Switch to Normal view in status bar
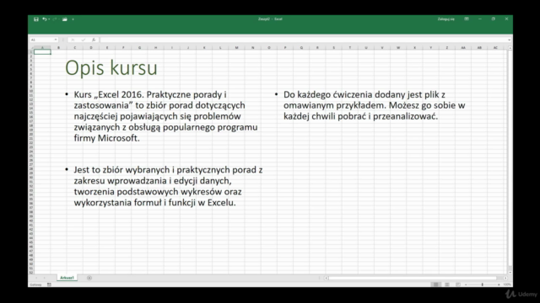This screenshot has height=303, width=540. tap(435, 284)
